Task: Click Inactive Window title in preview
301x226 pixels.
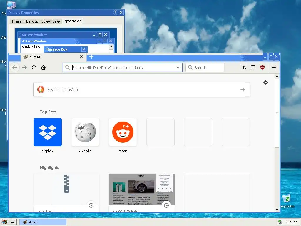Action: coord(33,35)
